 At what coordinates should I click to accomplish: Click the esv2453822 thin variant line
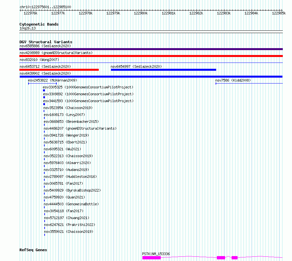[42, 84]
